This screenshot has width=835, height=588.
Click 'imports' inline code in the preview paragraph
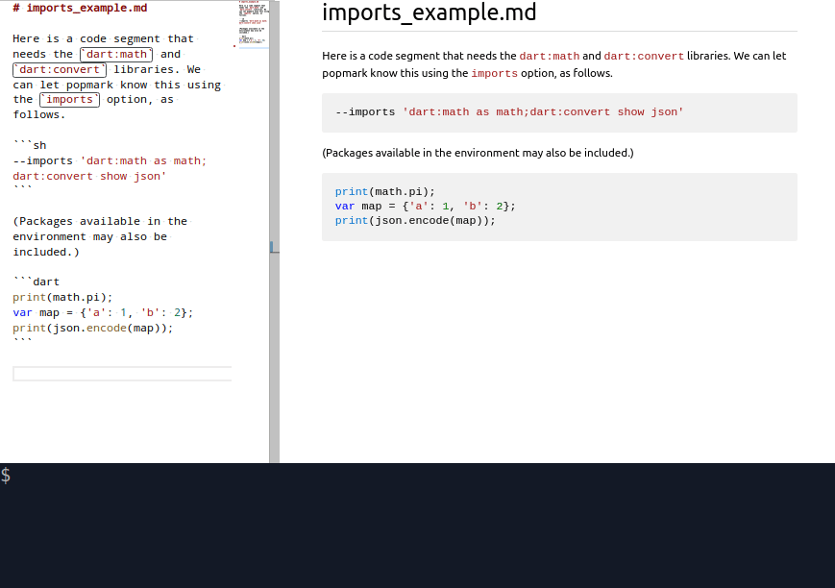coord(494,73)
